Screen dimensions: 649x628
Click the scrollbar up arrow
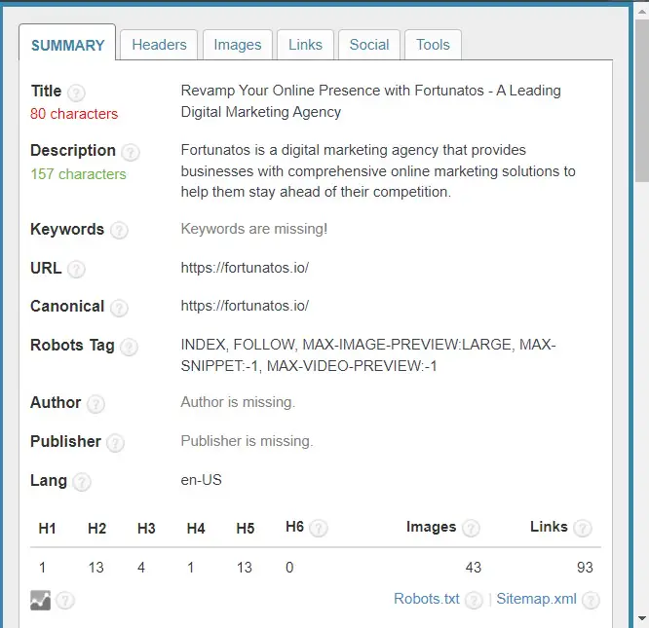tap(642, 11)
